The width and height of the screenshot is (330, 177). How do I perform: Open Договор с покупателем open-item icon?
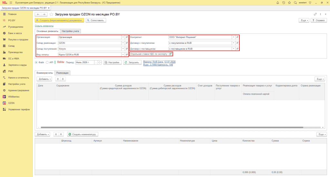237,43
